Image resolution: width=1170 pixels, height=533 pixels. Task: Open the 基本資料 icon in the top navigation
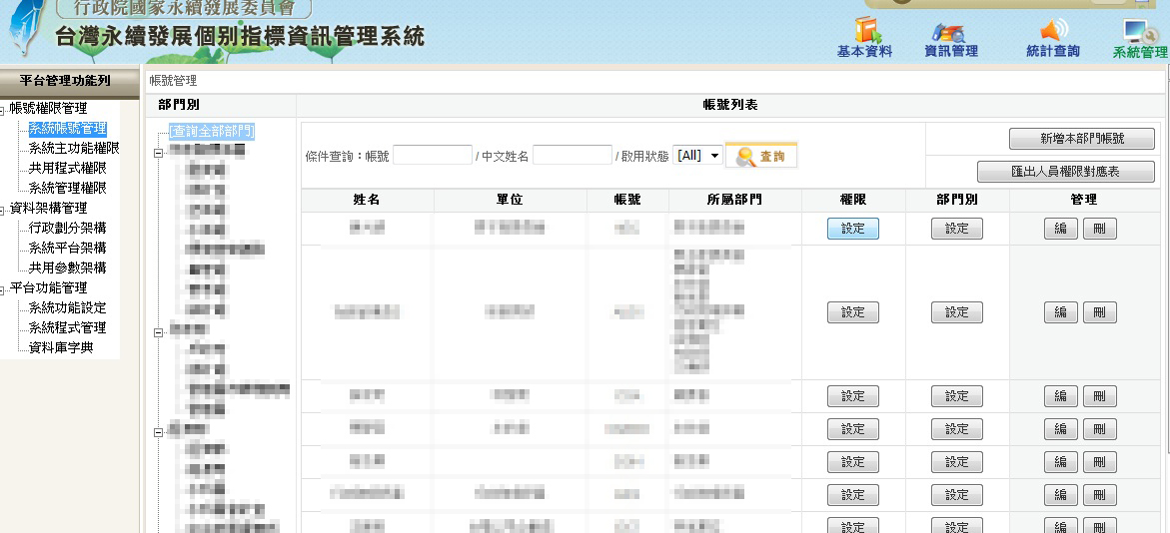863,37
